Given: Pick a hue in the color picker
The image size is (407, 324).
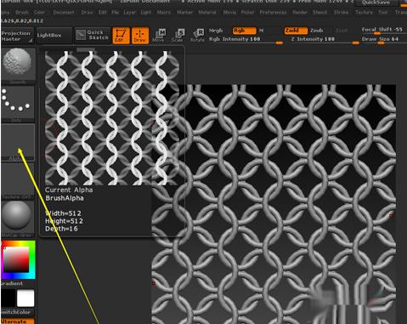Looking at the screenshot, I should [18, 259].
